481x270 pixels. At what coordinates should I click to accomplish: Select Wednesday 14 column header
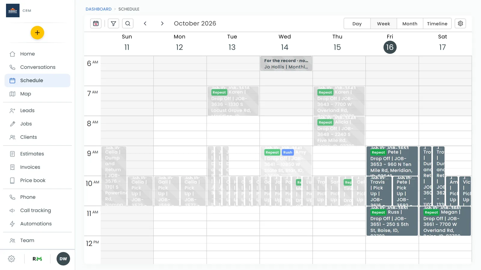285,43
